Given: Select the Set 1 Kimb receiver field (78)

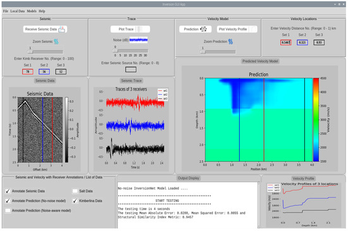Looking at the screenshot, I should (x=28, y=72).
